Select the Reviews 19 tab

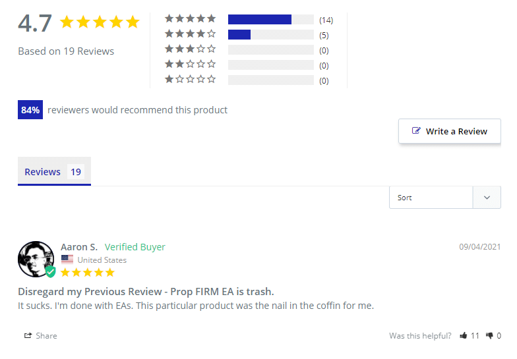[53, 172]
